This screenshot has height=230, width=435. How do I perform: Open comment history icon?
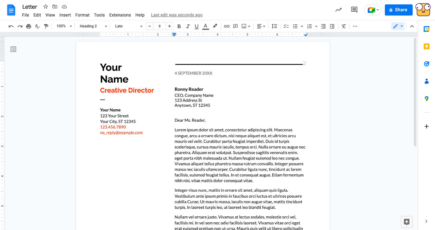click(354, 10)
